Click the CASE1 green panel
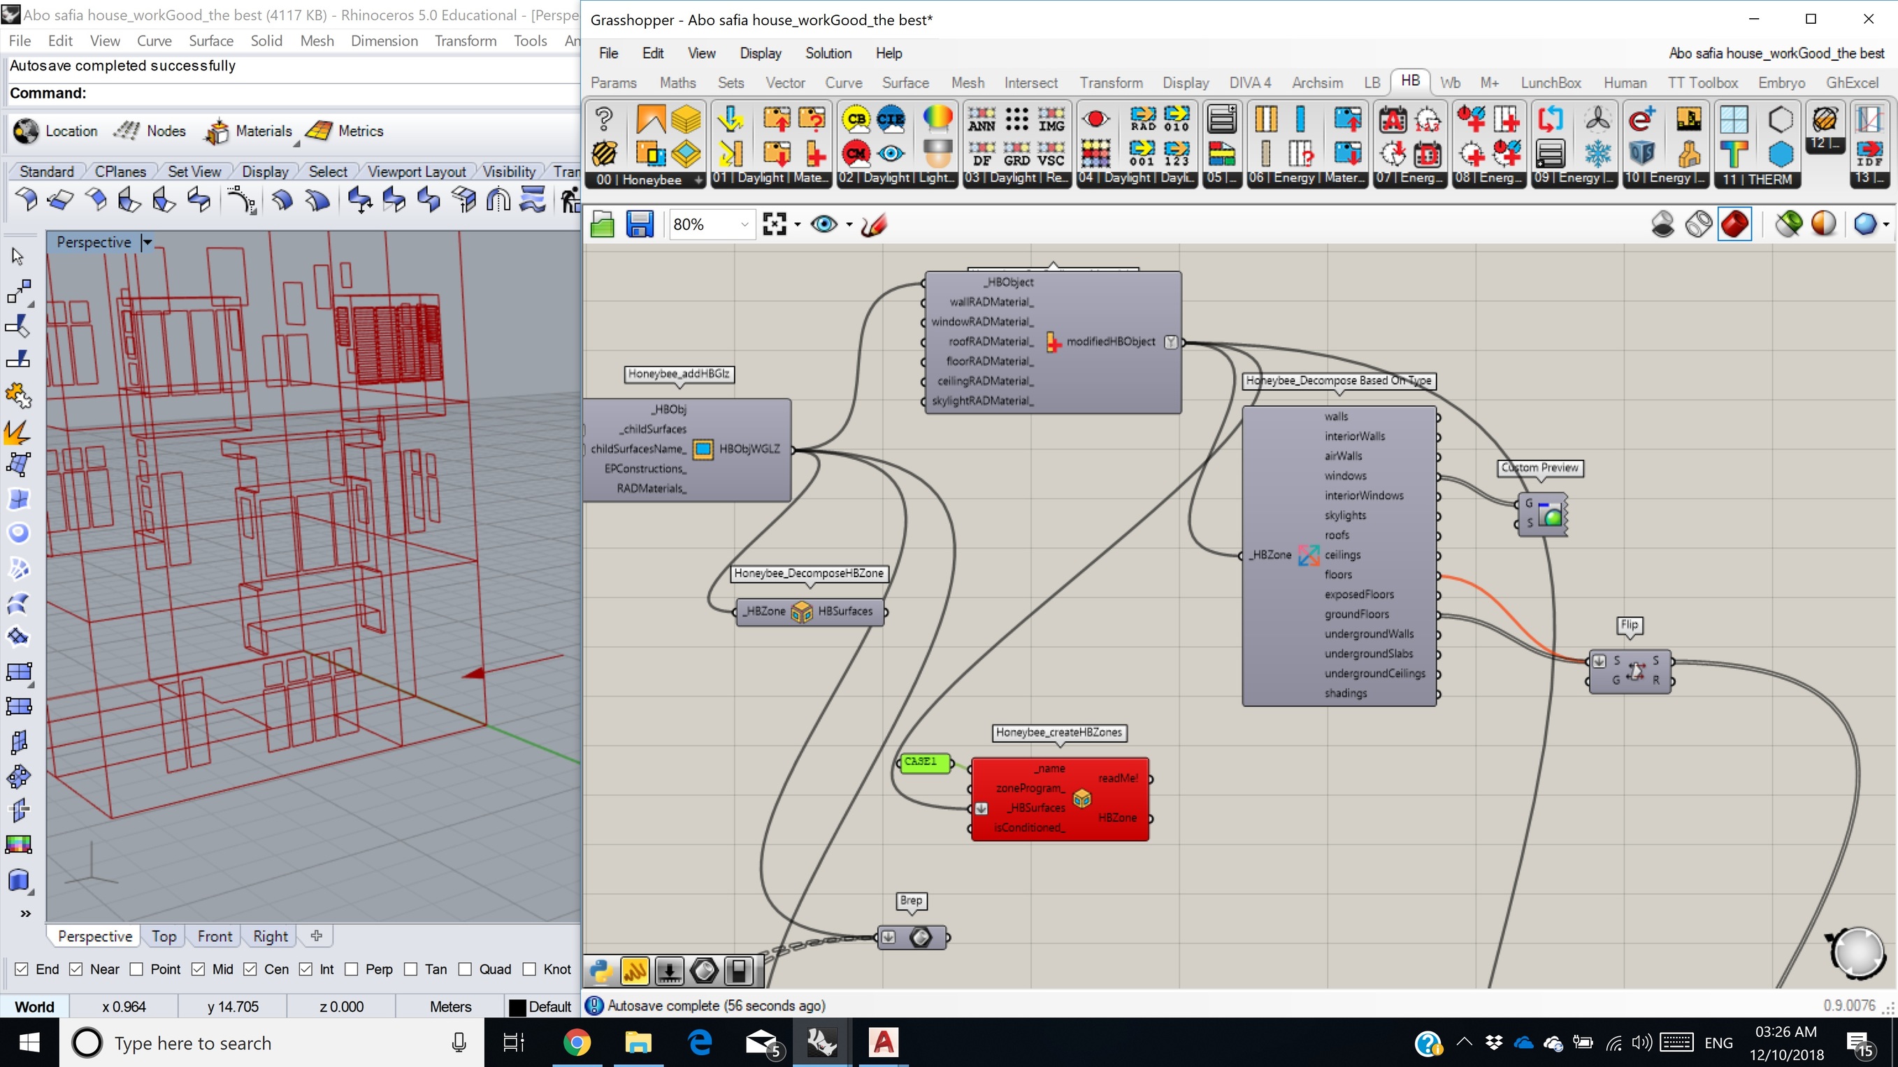 (x=924, y=762)
